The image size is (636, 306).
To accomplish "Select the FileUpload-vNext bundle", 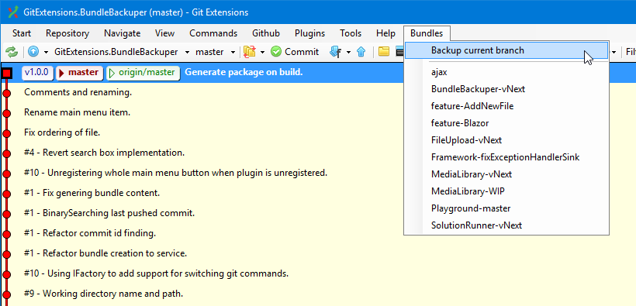I will pyautogui.click(x=506, y=139).
